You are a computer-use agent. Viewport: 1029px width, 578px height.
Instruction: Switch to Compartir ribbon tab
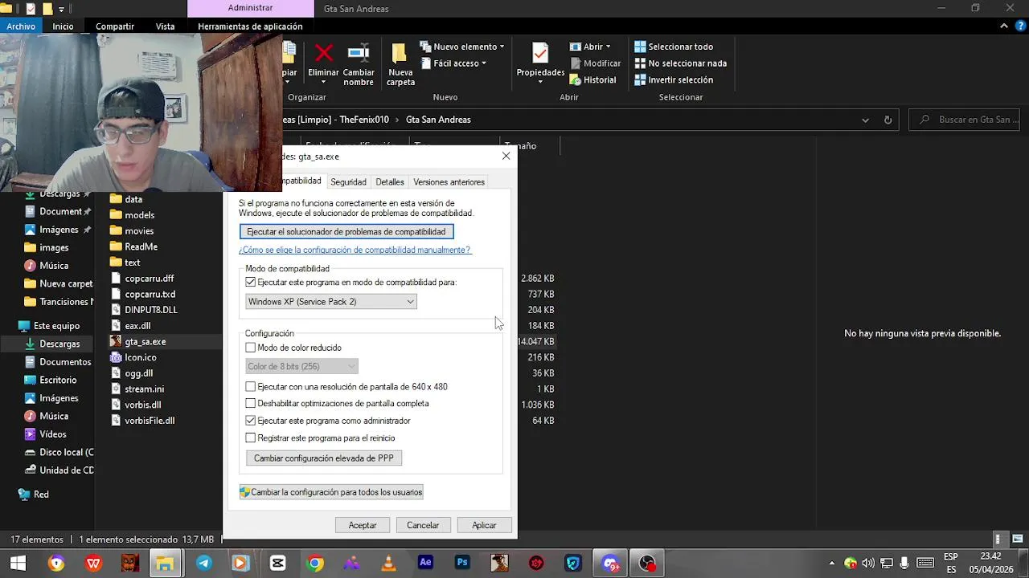[115, 26]
